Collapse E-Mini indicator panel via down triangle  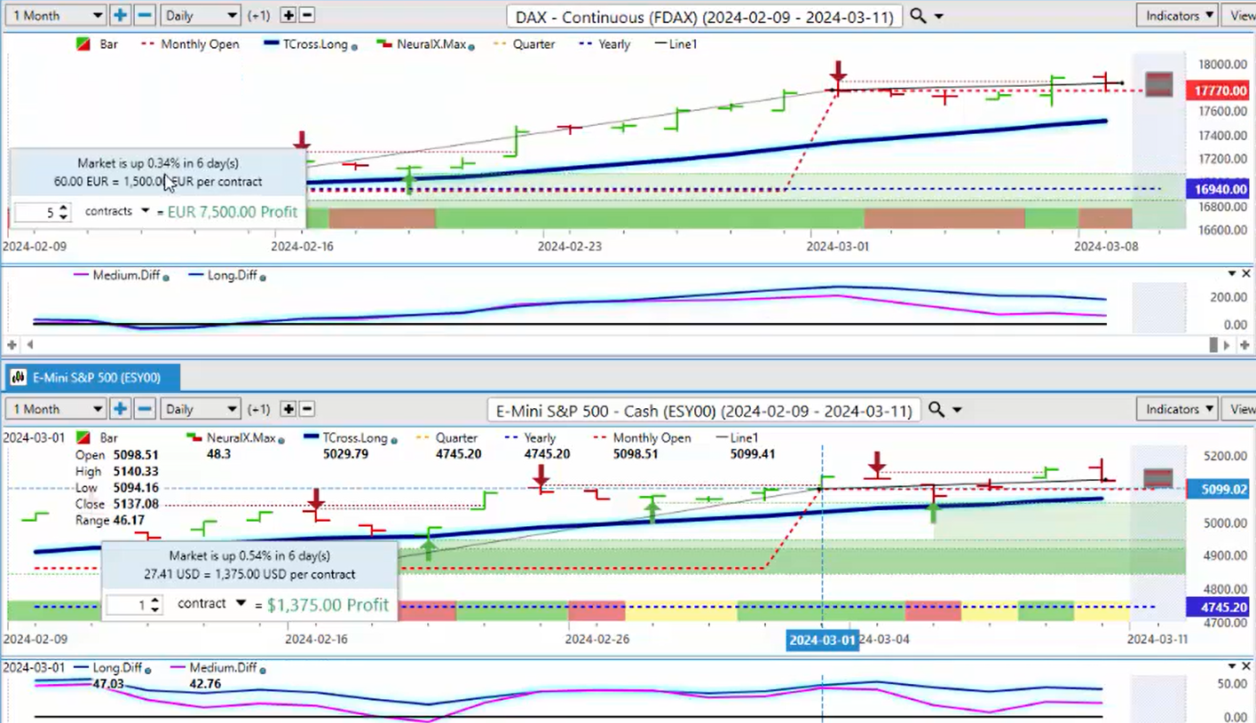1232,666
